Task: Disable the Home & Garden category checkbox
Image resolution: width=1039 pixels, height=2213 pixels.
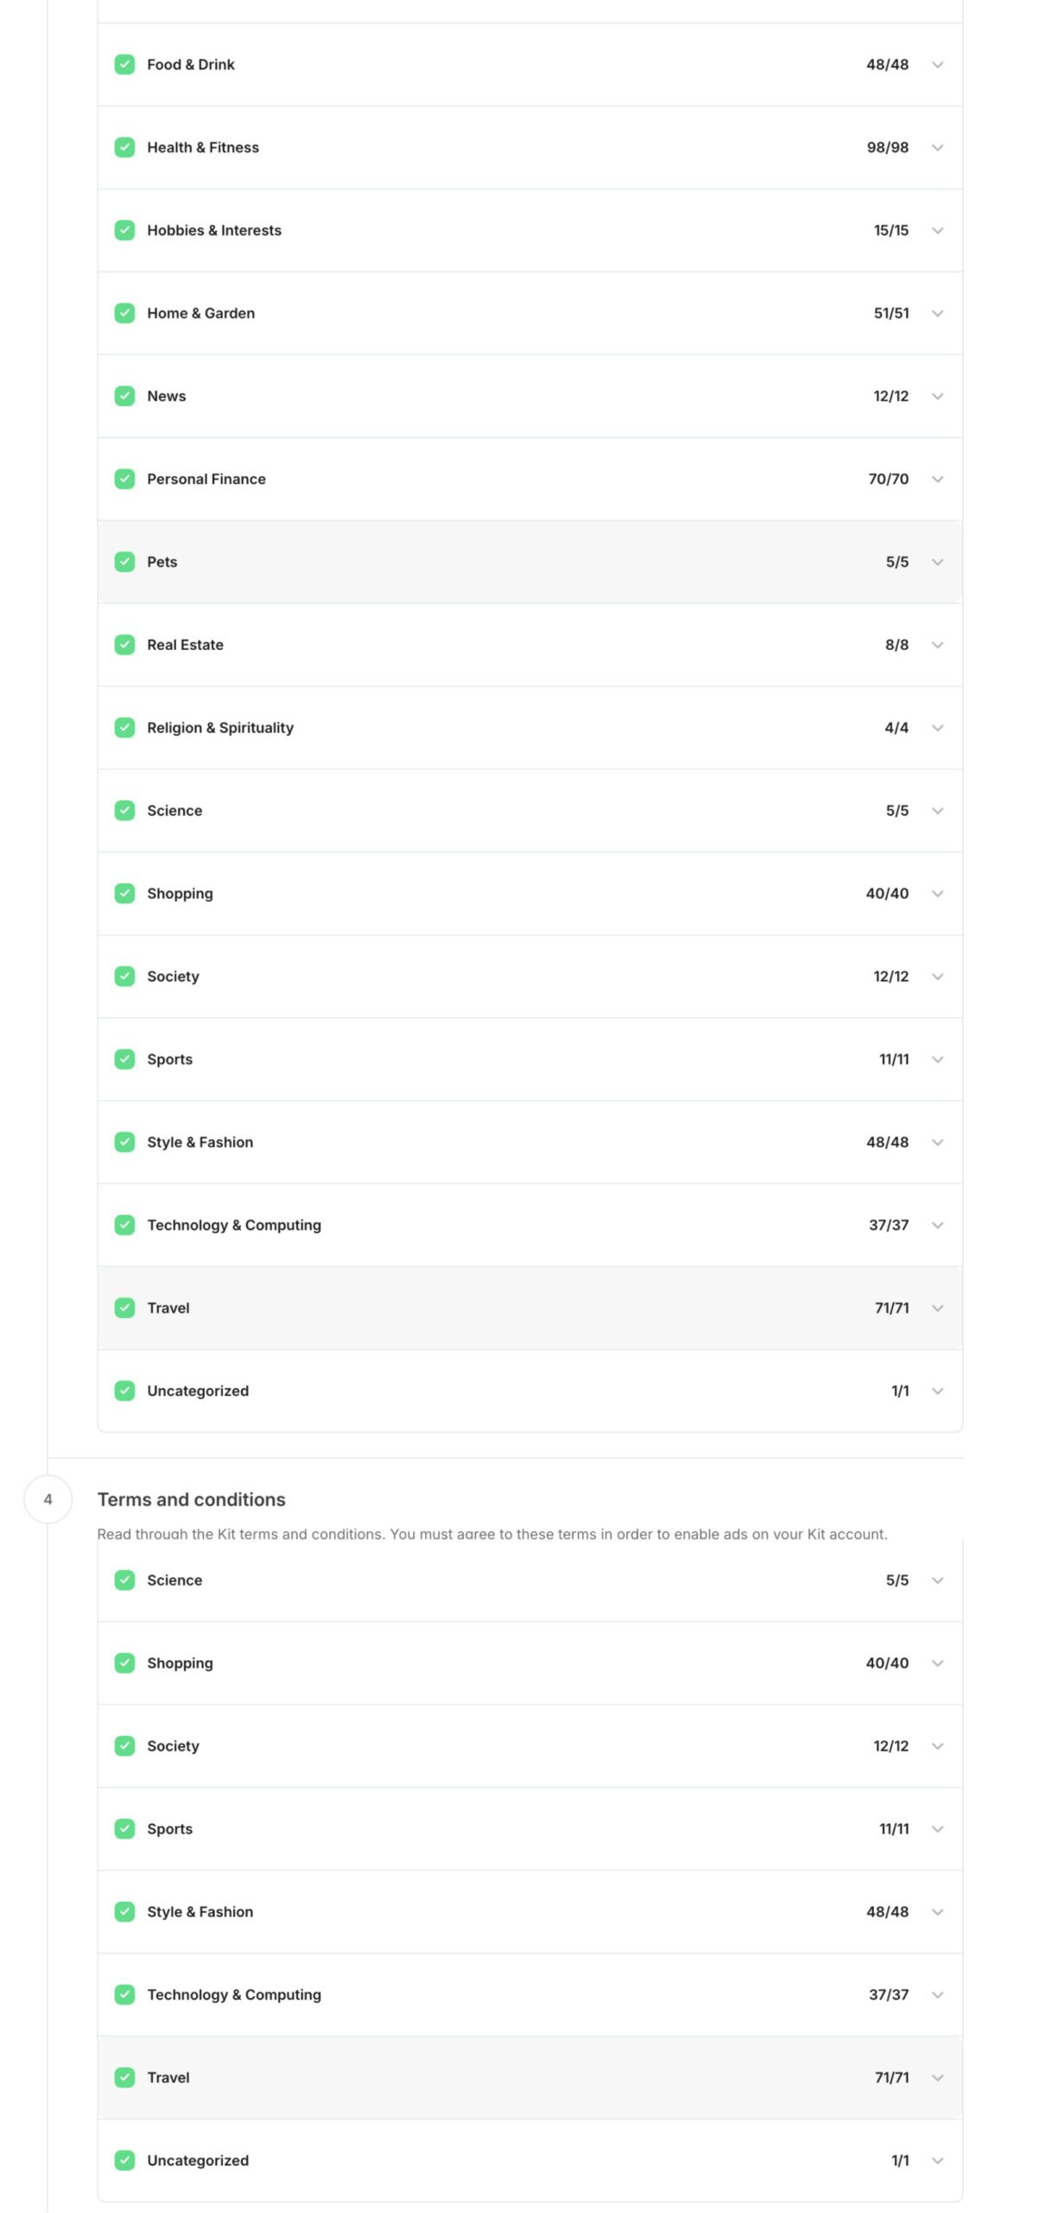Action: tap(124, 314)
